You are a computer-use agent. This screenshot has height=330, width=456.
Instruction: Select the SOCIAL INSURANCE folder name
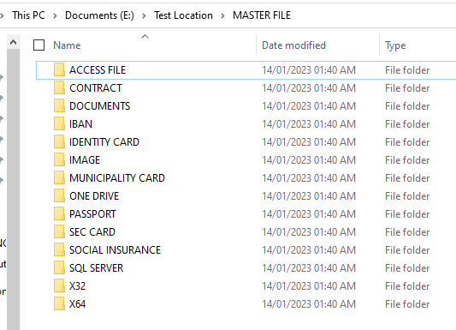pyautogui.click(x=115, y=250)
